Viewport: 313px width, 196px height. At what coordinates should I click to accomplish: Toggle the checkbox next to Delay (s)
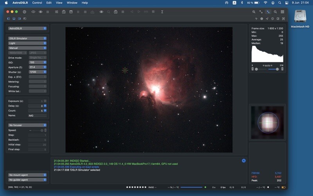click(45, 106)
